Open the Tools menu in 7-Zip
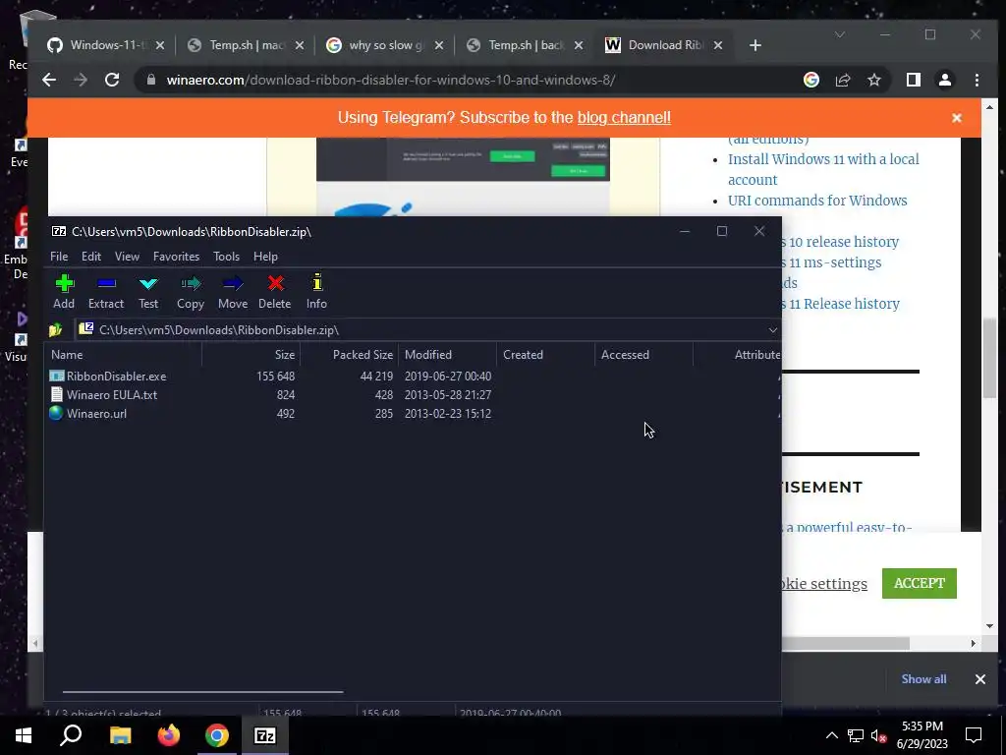 227,257
